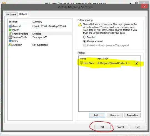Choose the Disabled folder sharing option

[84, 37]
